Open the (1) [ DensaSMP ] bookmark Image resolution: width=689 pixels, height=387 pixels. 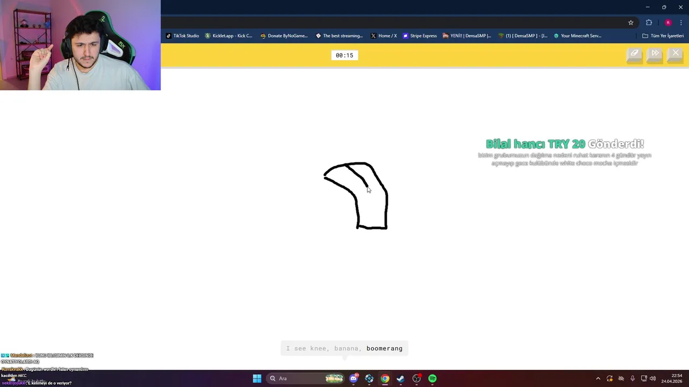click(x=523, y=36)
